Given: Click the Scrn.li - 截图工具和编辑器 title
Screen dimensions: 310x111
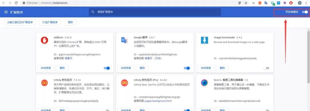Looking at the screenshot, I should coord(231,80).
